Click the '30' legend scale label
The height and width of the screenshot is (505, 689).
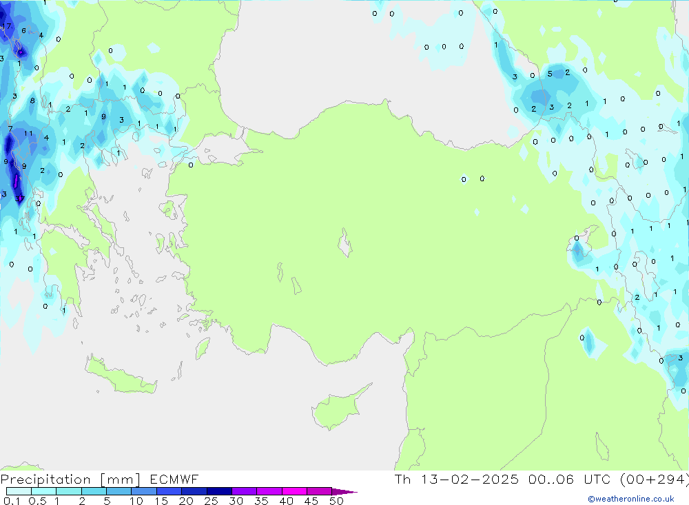tap(236, 501)
